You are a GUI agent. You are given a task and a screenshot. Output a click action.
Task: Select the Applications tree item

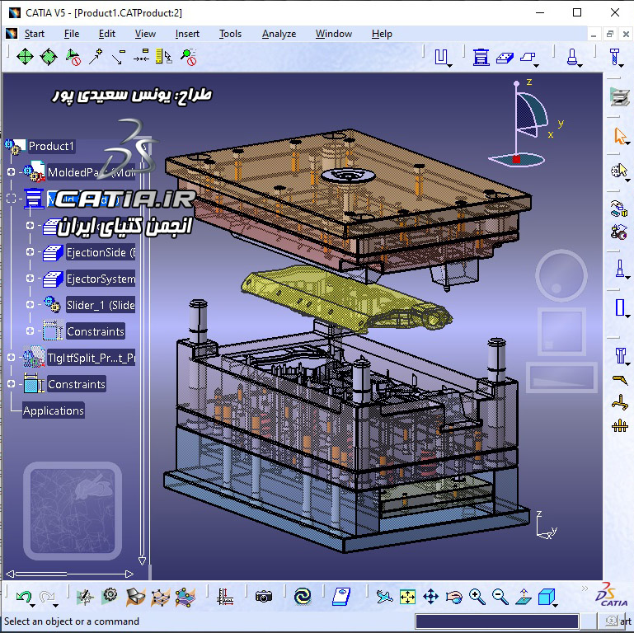[54, 410]
